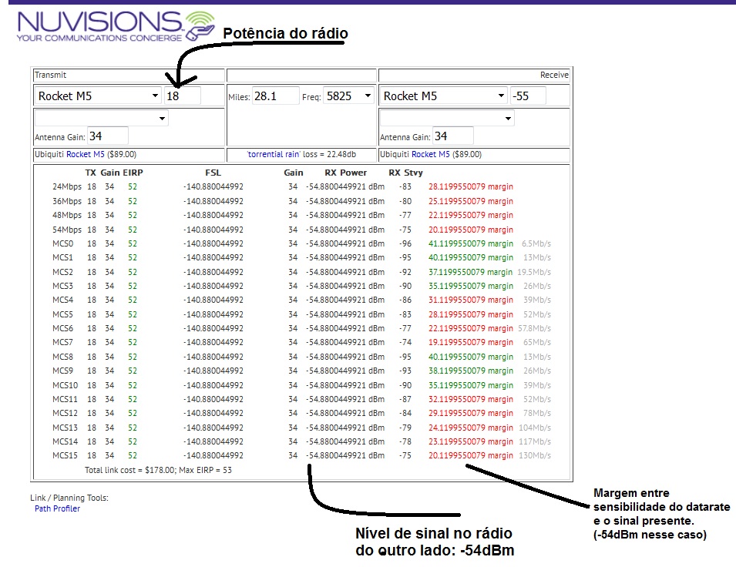This screenshot has height=567, width=736.
Task: Click the 'torrential rain' link
Action: click(274, 154)
